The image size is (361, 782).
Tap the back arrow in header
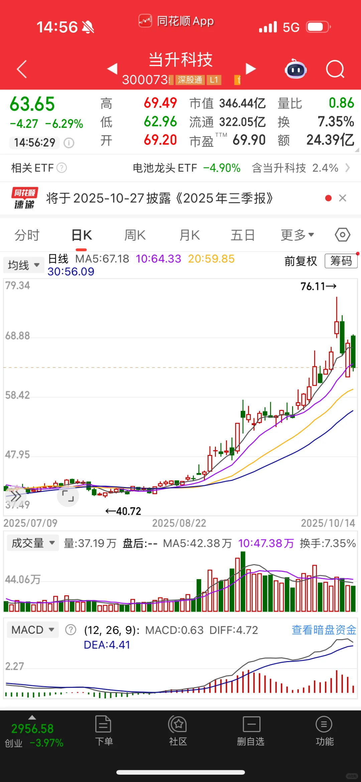pos(22,69)
